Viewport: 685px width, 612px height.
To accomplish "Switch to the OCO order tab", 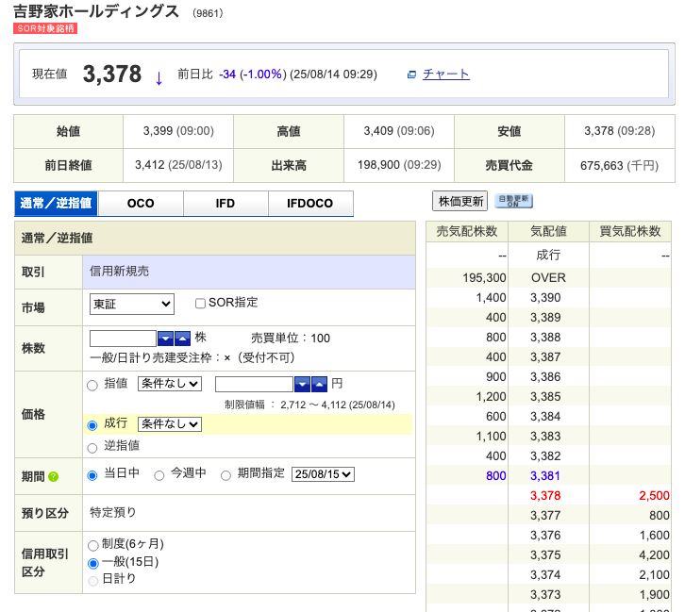I will (141, 204).
